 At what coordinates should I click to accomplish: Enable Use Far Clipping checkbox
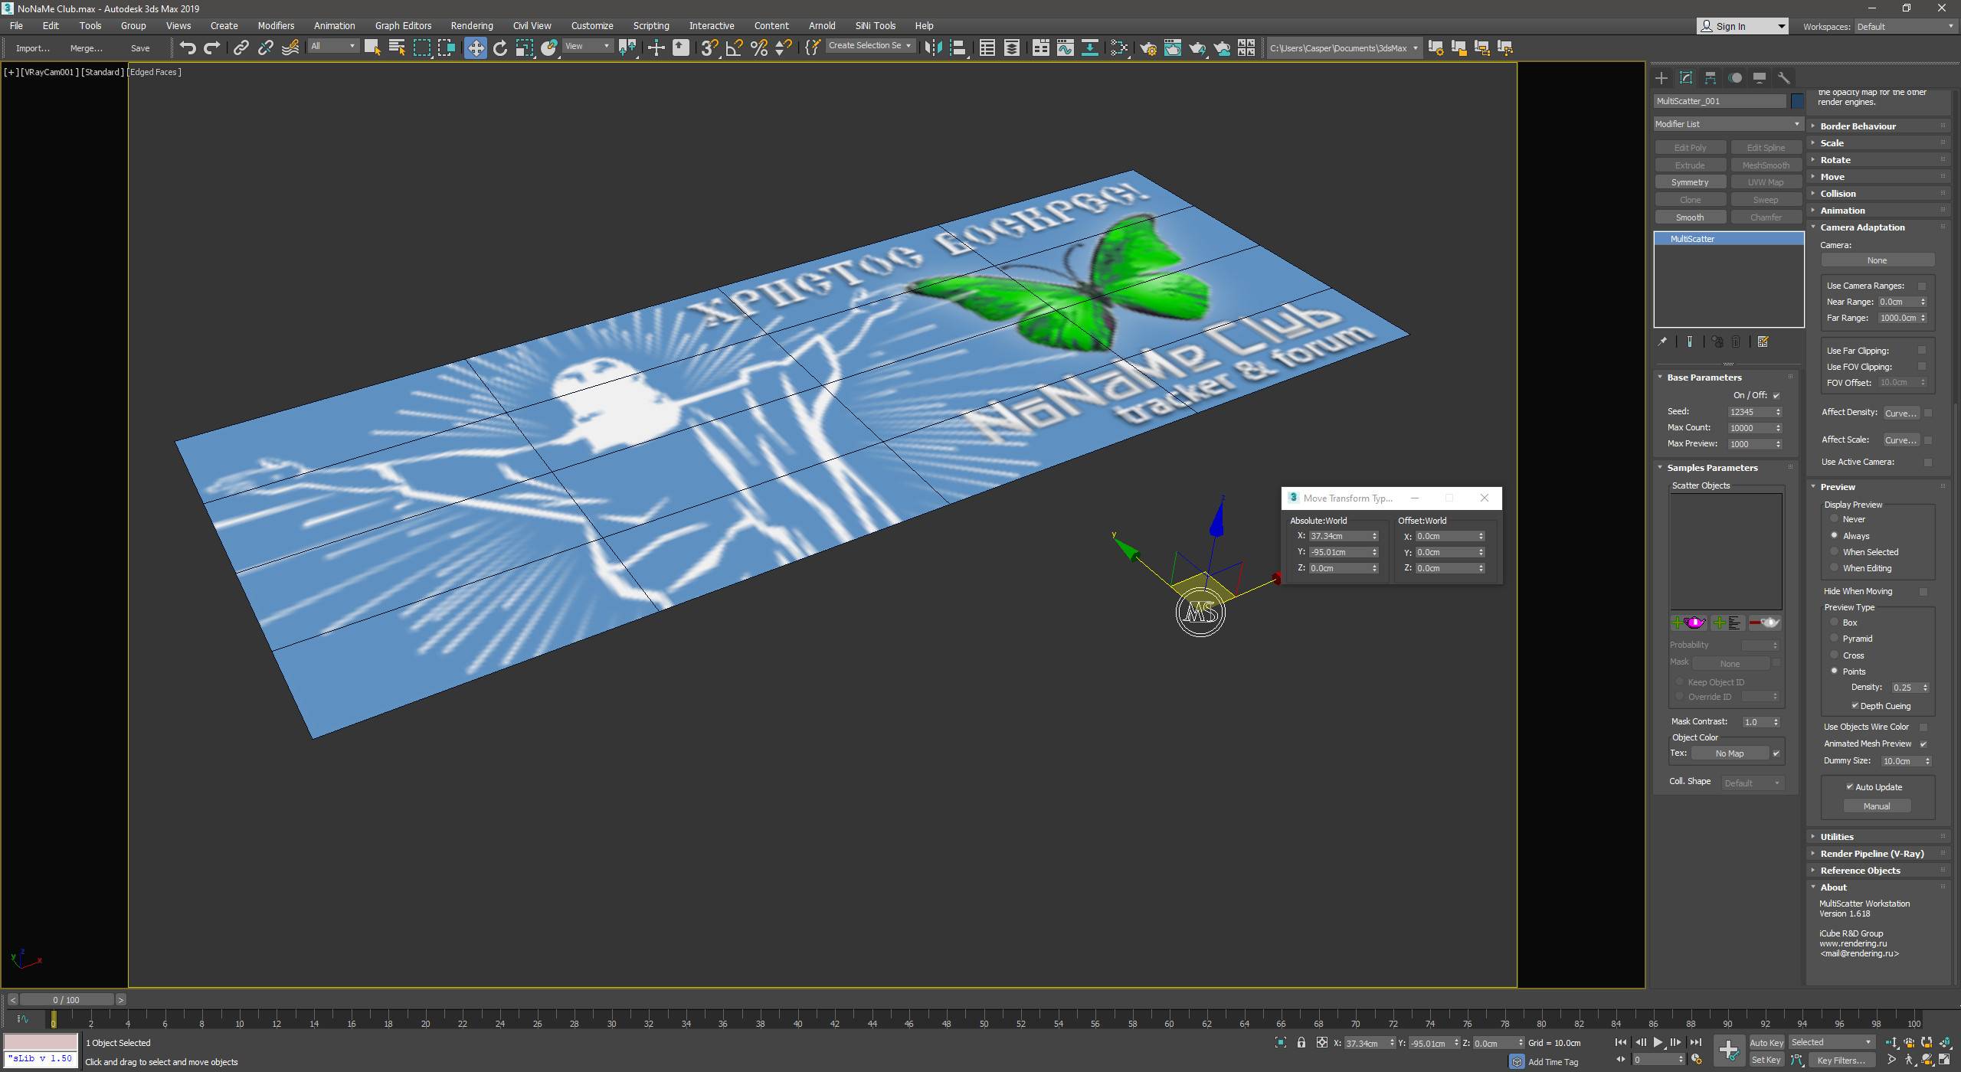[1921, 351]
